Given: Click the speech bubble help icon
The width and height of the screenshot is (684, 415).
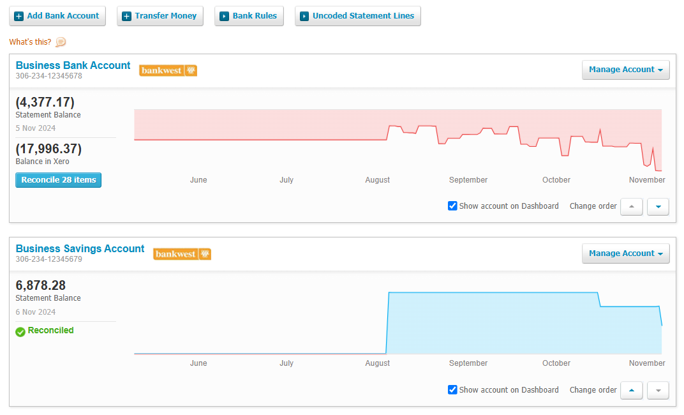Looking at the screenshot, I should pos(61,42).
